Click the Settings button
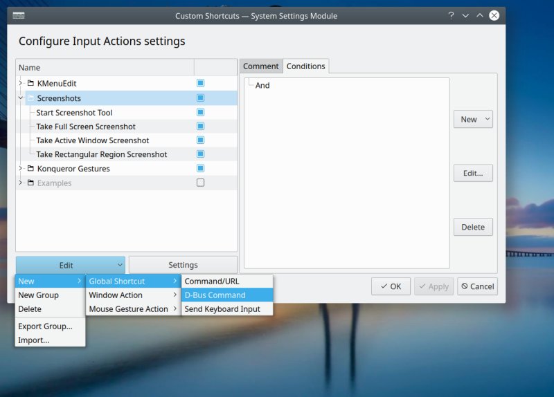The height and width of the screenshot is (397, 554). pyautogui.click(x=183, y=265)
